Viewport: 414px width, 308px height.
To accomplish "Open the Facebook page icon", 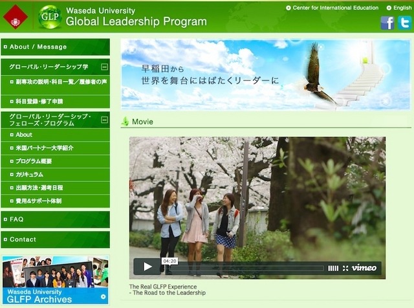I will click(387, 23).
